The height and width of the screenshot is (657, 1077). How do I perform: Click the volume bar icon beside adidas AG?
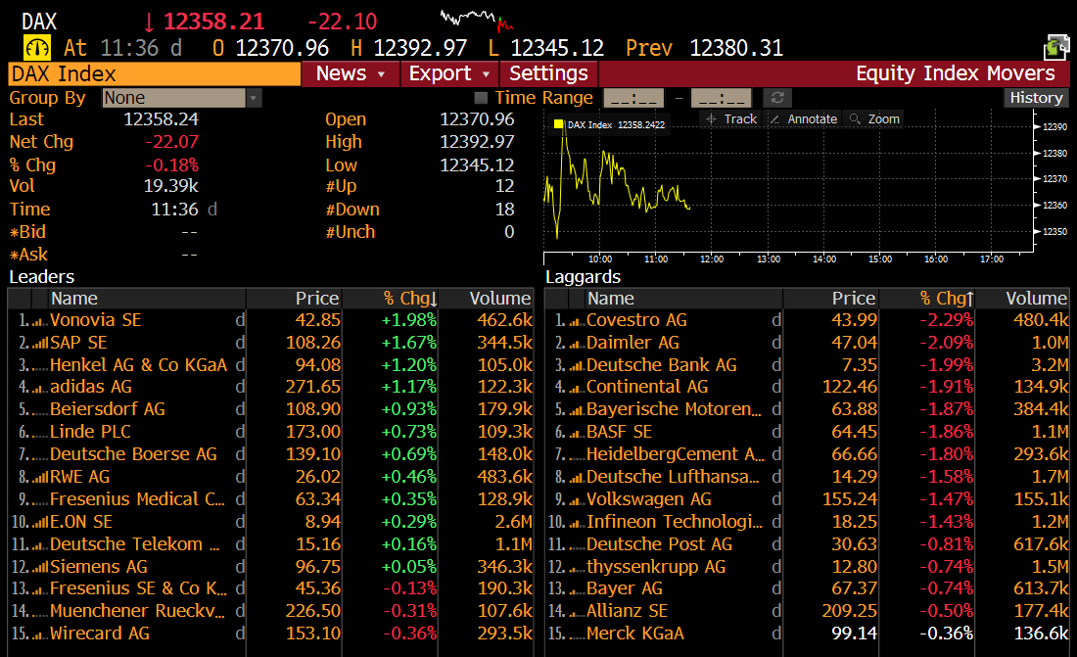pyautogui.click(x=40, y=388)
